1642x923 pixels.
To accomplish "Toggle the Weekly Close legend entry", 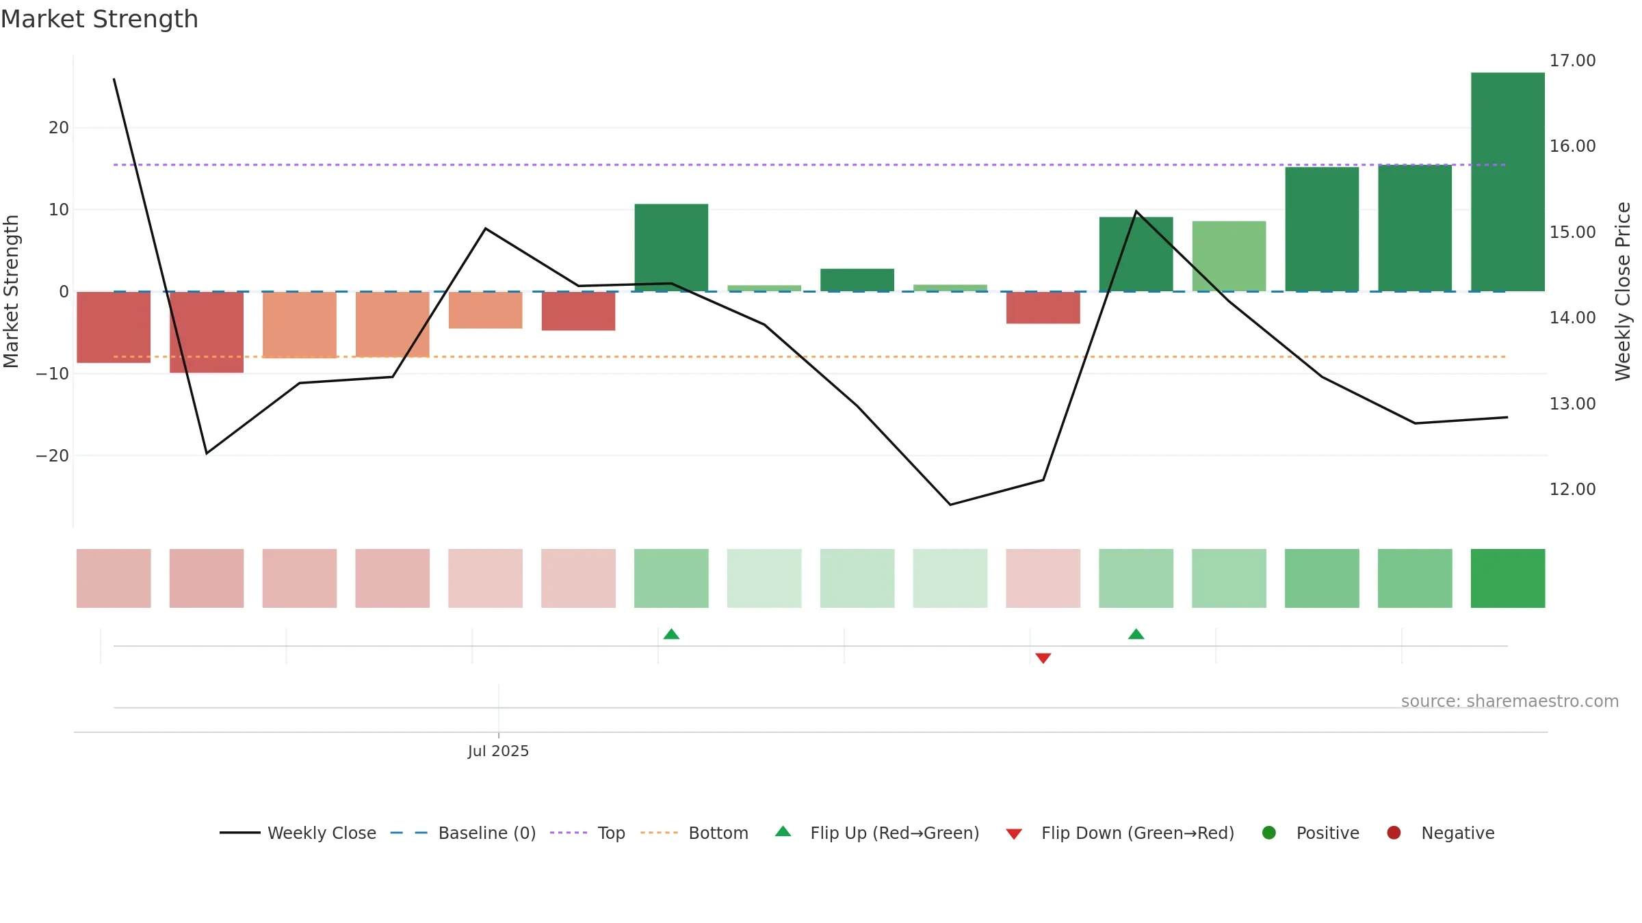I will tap(298, 833).
